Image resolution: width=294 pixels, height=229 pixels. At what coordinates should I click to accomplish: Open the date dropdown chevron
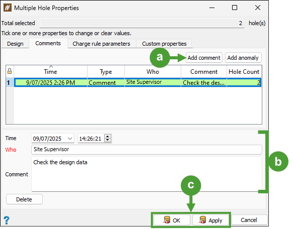click(x=70, y=139)
